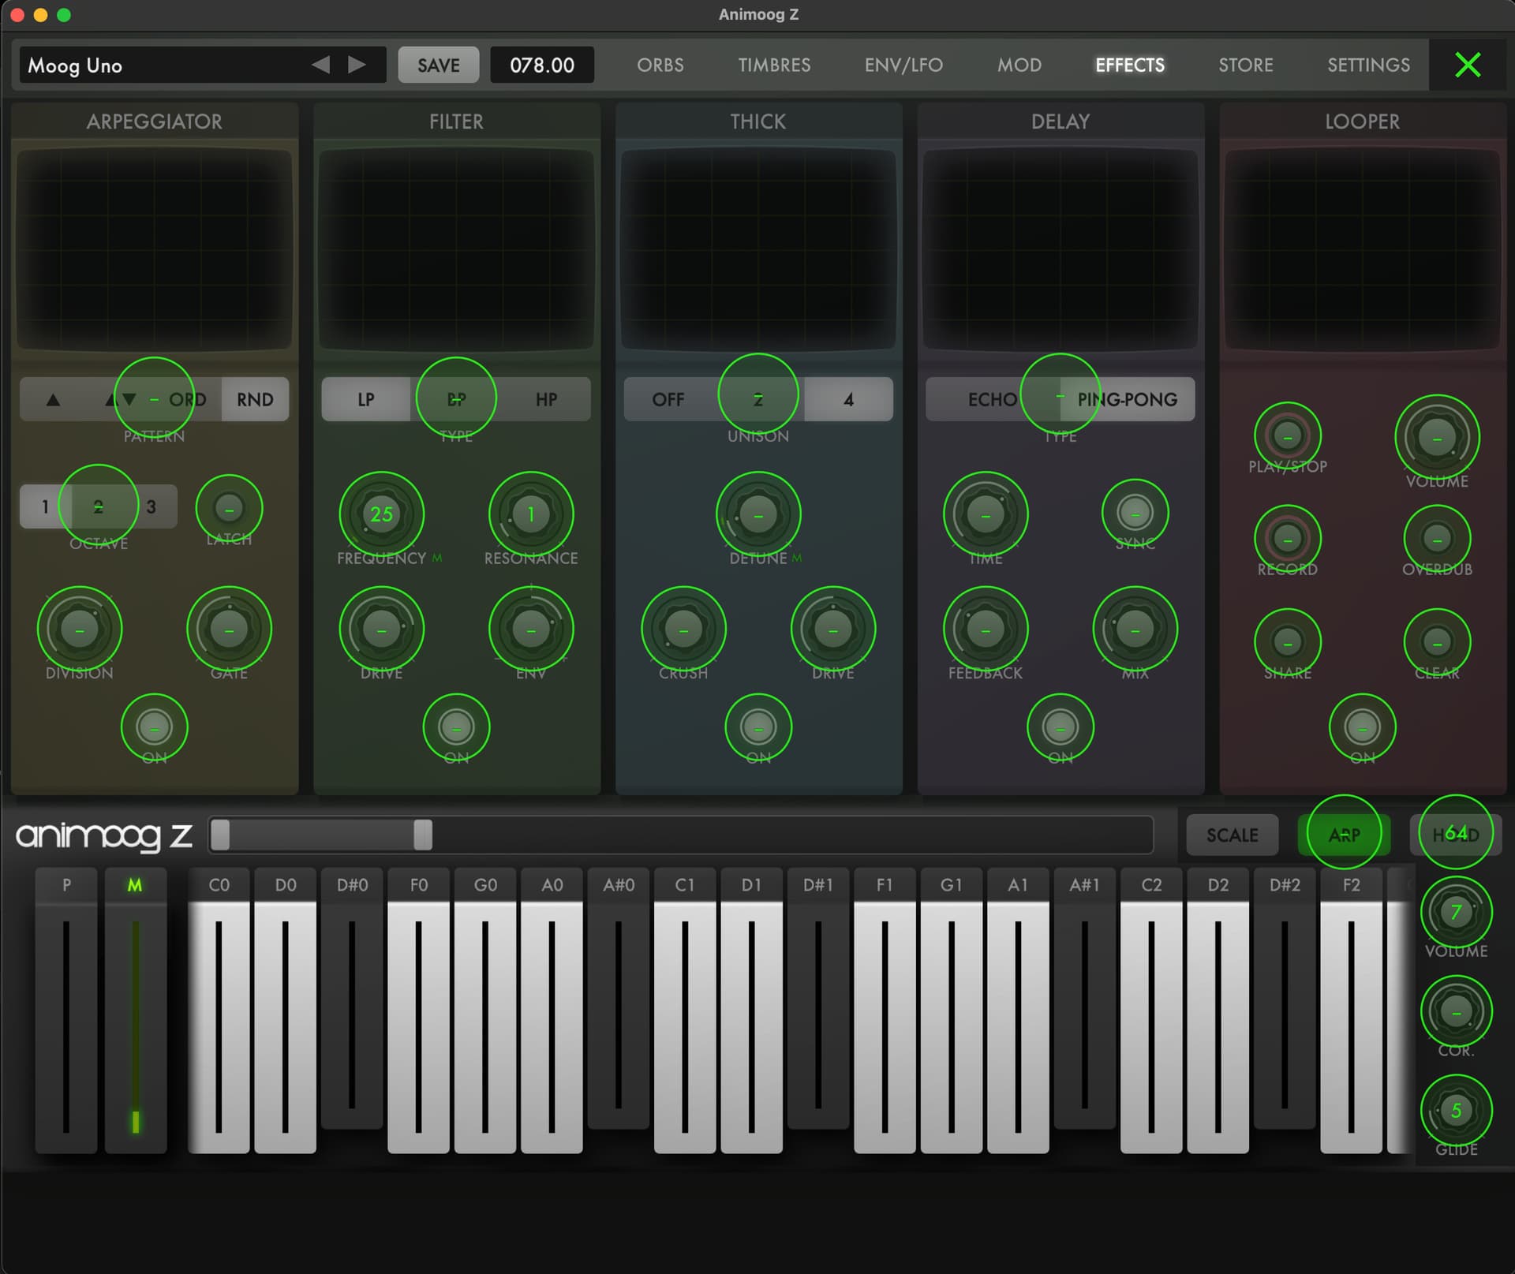Open the SCALE keyboard options

(1232, 835)
